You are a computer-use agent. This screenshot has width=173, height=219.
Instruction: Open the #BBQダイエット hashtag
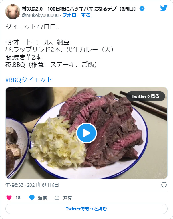click(x=29, y=80)
